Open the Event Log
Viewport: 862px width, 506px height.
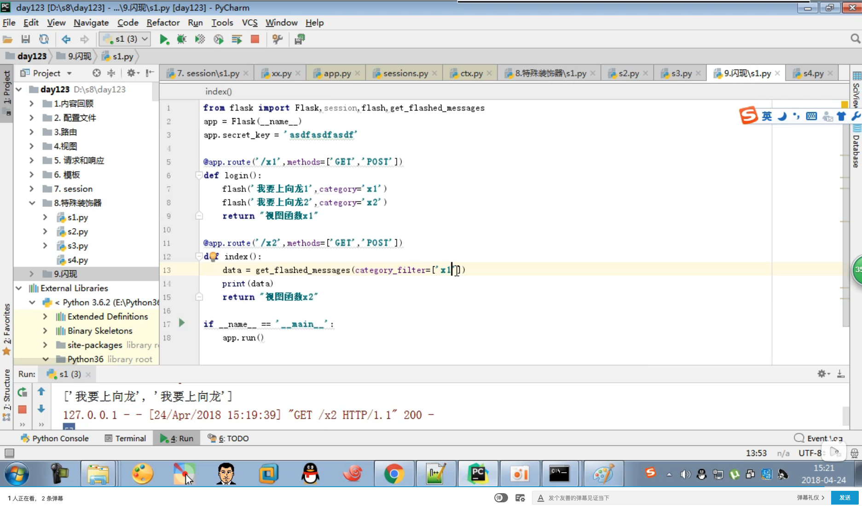pyautogui.click(x=819, y=438)
